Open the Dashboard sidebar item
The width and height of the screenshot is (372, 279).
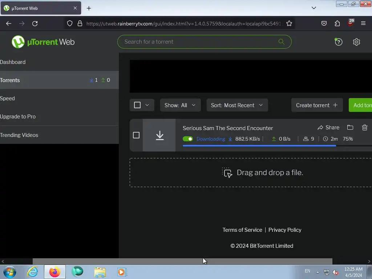click(59, 62)
